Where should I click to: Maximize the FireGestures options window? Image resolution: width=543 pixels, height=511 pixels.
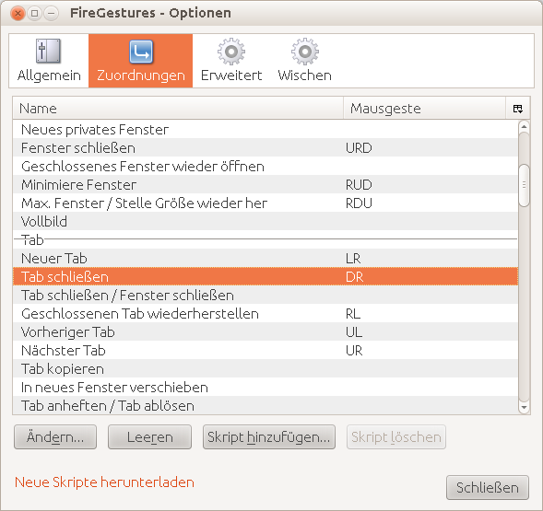click(34, 14)
